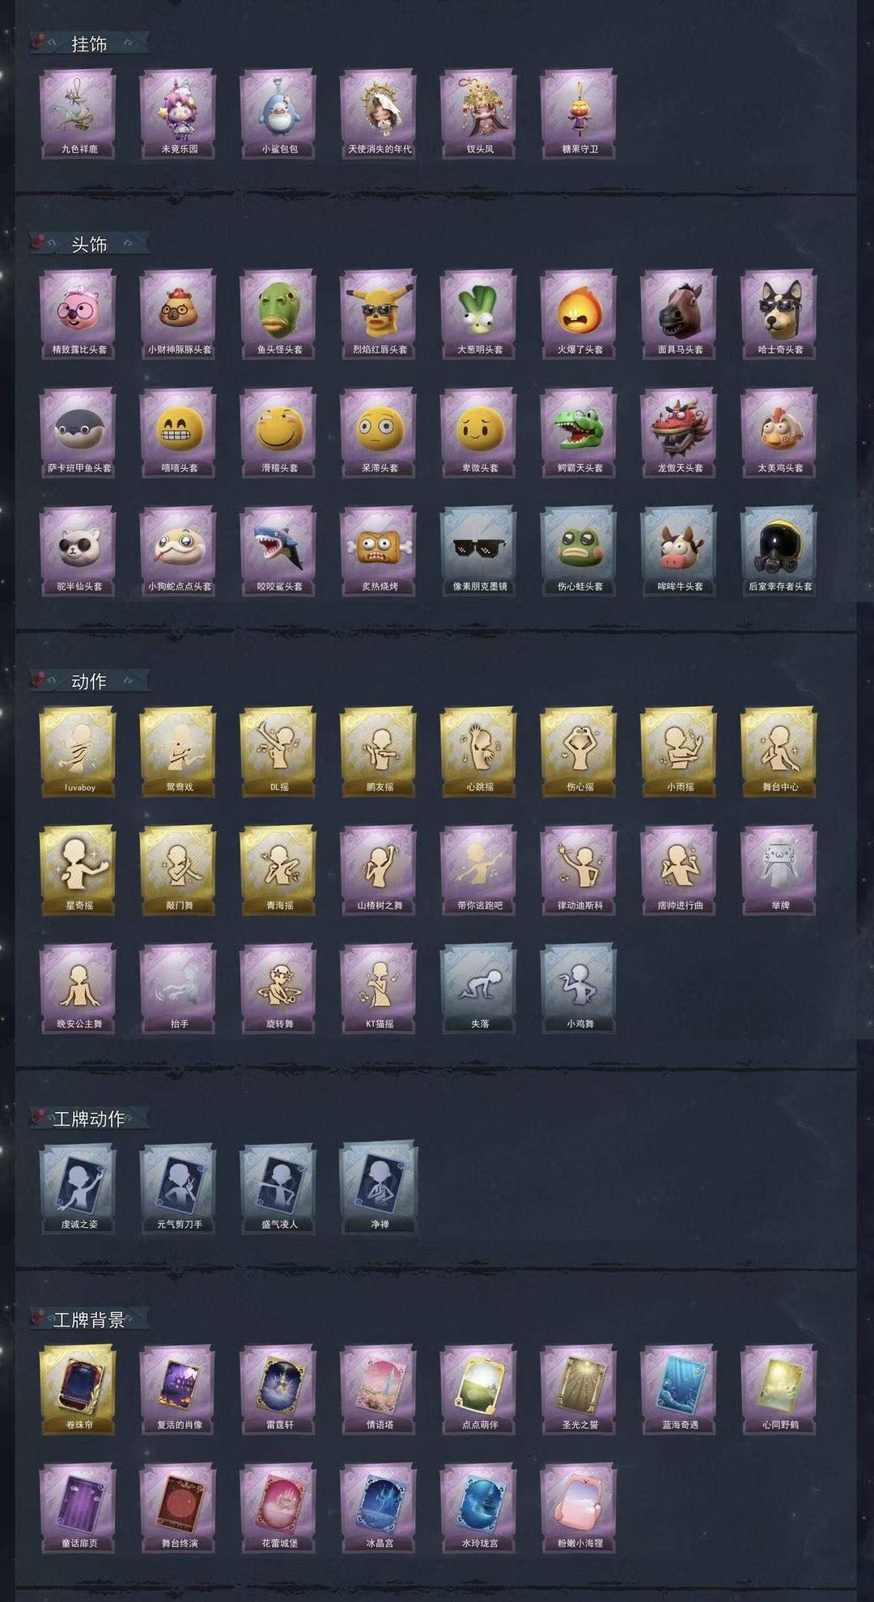The height and width of the screenshot is (1602, 874).
Task: Select the 净禅 badge action
Action: (379, 1188)
